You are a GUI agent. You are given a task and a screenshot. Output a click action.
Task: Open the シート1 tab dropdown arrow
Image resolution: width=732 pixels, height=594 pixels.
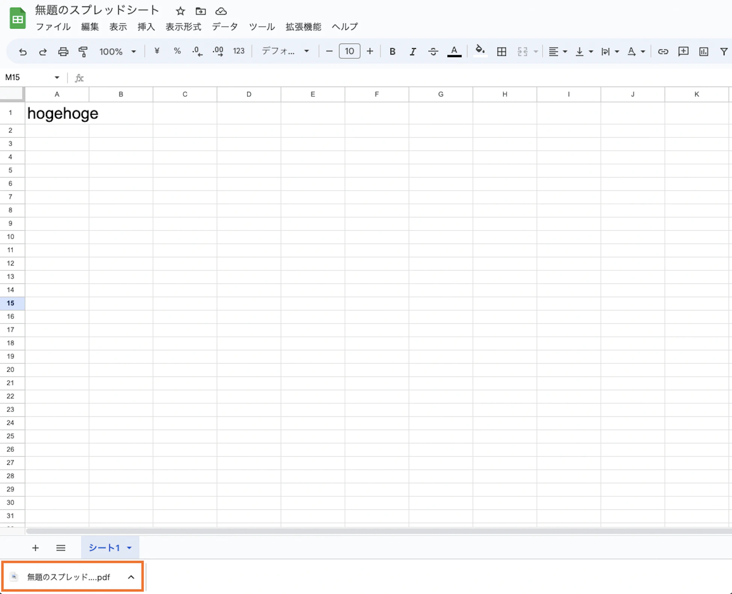(129, 548)
